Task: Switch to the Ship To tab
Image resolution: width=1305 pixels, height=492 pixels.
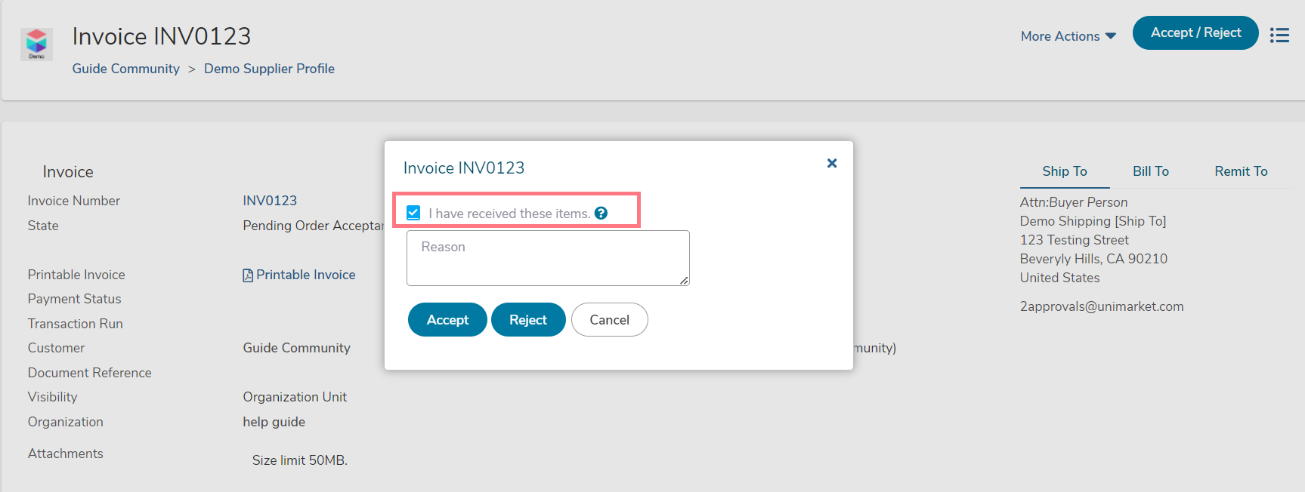Action: [1065, 171]
